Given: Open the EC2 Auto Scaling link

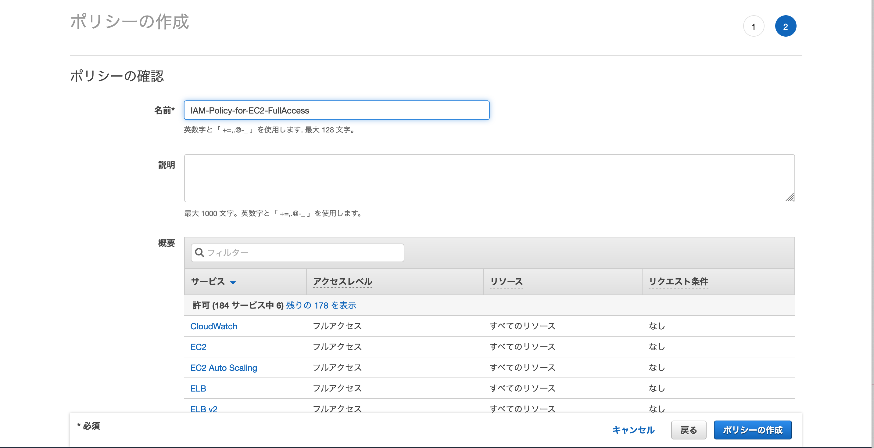Looking at the screenshot, I should (224, 368).
